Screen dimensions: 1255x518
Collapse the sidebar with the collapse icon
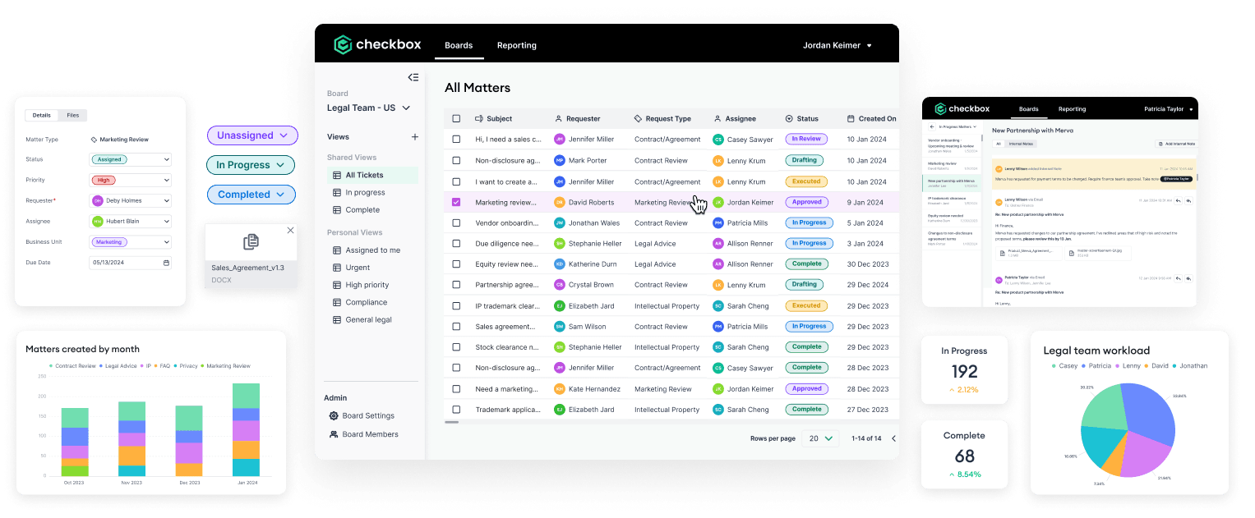(413, 77)
